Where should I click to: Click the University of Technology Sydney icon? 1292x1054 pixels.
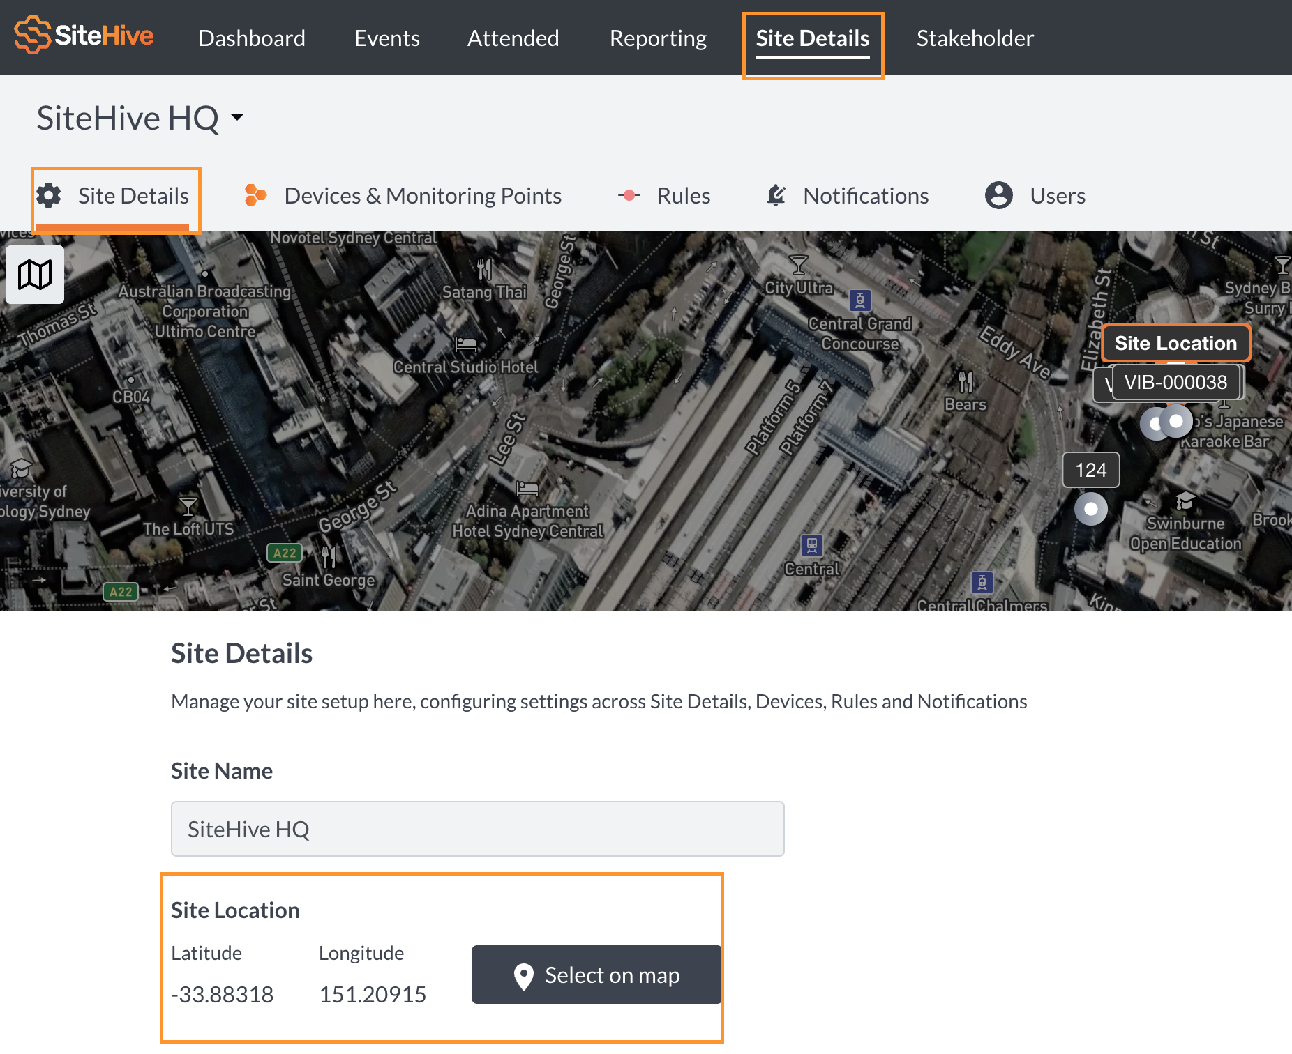coord(21,468)
